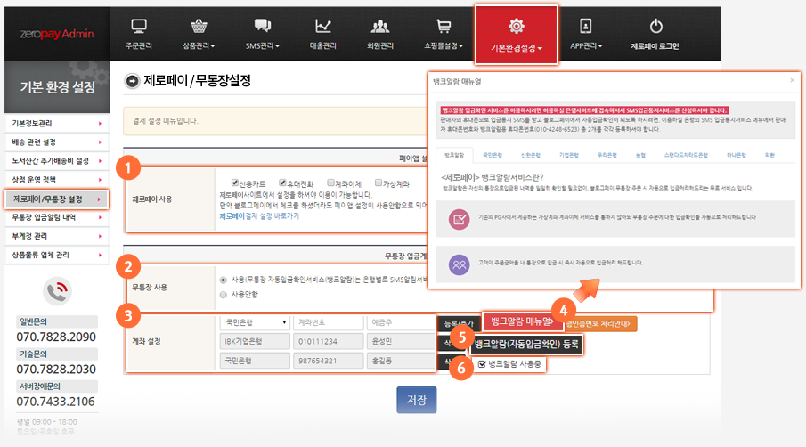The image size is (806, 447).
Task: Click 일반문의 phone number 070.7828.2090
Action: (56, 337)
